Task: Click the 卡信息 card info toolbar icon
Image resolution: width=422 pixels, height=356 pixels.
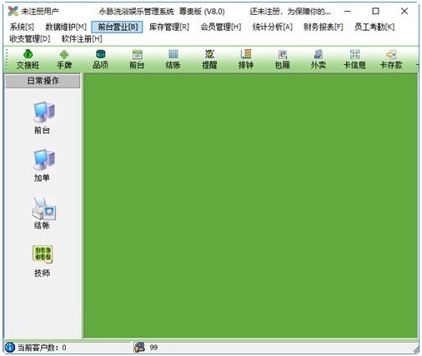Action: [x=354, y=59]
